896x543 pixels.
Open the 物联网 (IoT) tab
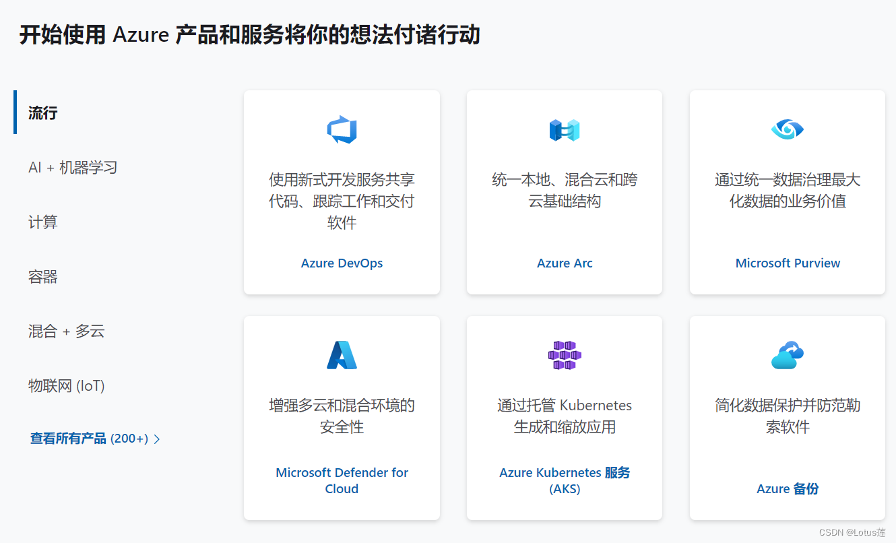(x=67, y=385)
